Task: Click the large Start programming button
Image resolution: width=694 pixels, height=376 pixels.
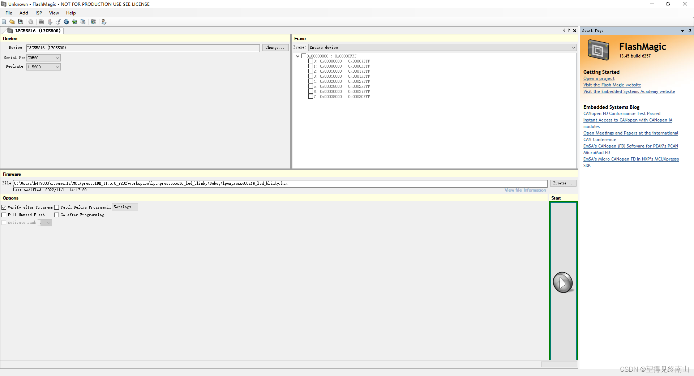Action: click(563, 283)
